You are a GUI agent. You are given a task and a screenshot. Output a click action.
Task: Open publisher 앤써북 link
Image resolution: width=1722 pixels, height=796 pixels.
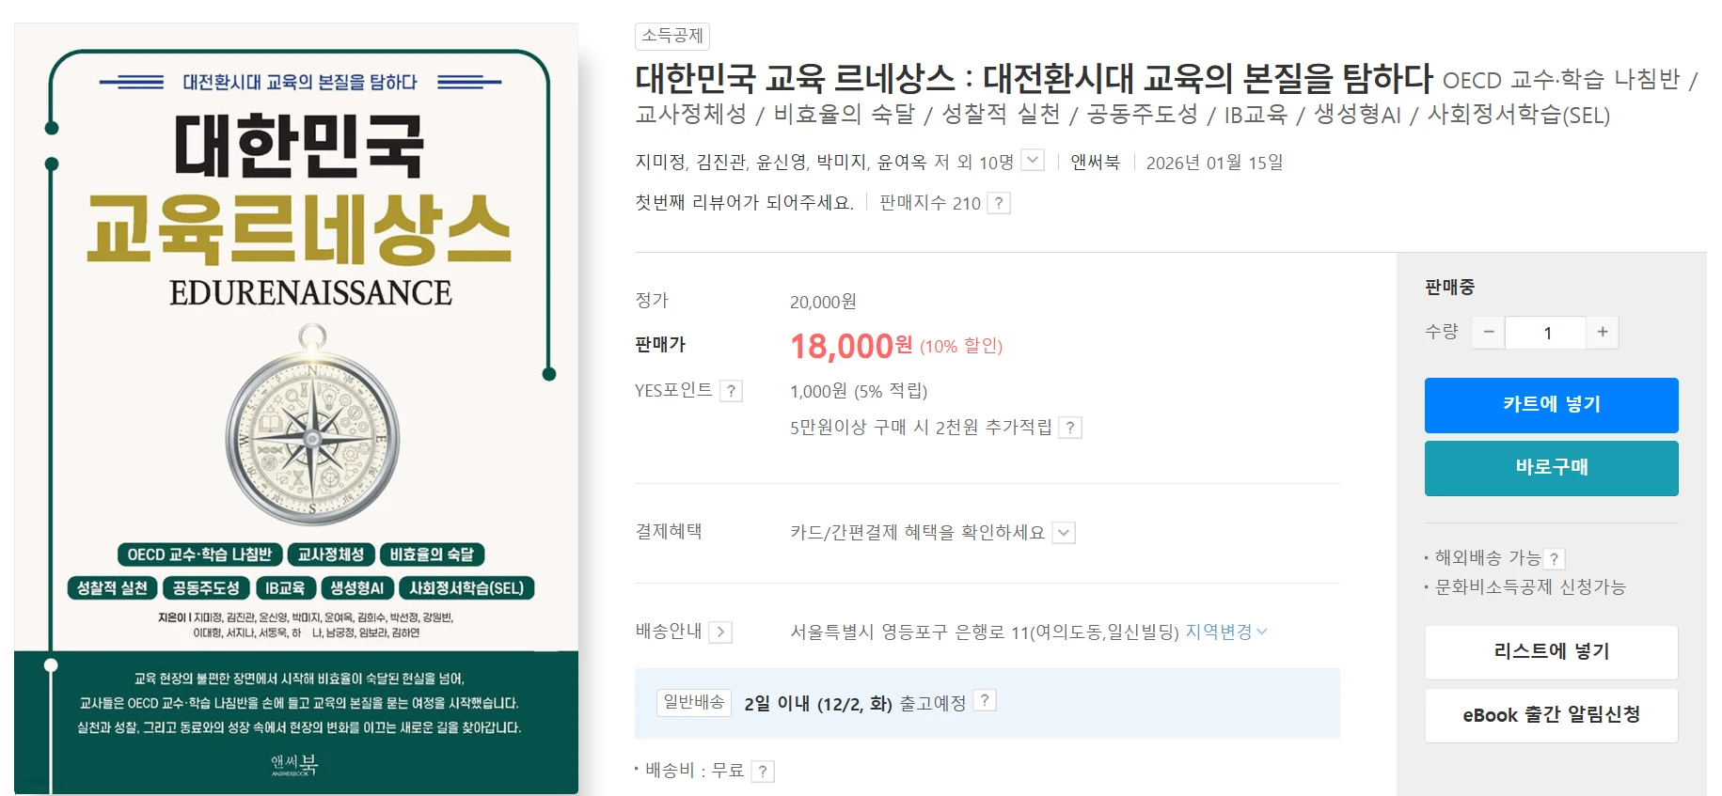coord(1095,163)
